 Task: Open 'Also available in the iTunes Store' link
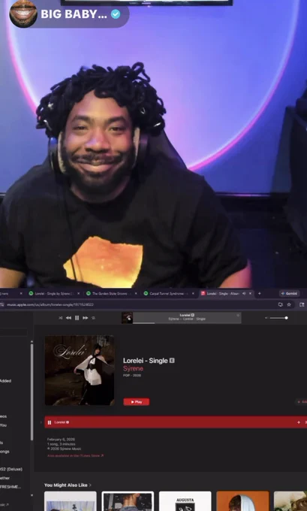click(75, 455)
